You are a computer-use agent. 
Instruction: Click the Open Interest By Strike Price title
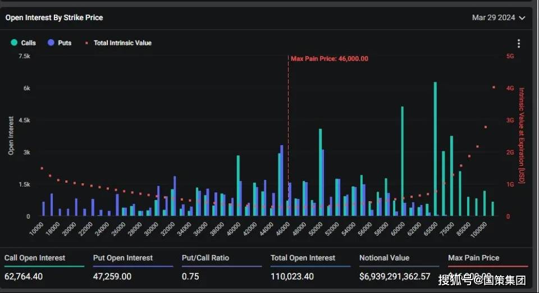[54, 17]
